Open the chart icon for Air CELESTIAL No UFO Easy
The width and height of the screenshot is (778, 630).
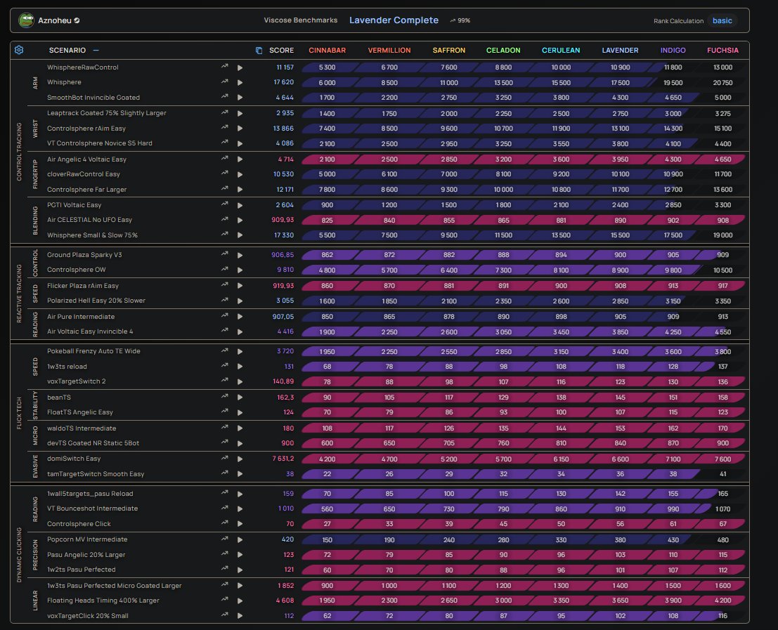point(225,219)
